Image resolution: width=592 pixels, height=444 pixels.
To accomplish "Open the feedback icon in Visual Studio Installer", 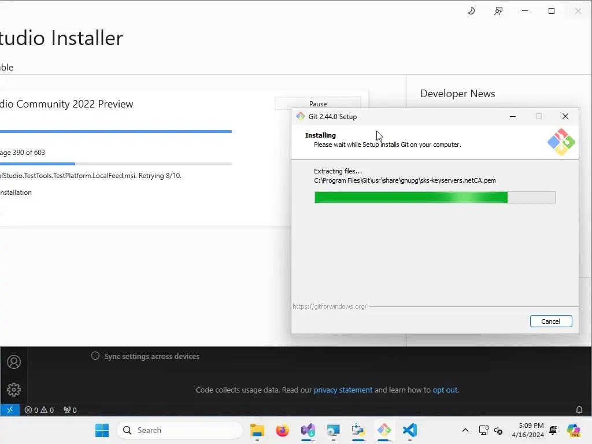I will click(498, 11).
